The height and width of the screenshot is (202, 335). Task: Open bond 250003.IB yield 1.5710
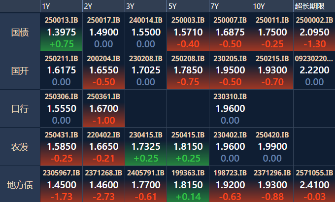[x=188, y=32]
